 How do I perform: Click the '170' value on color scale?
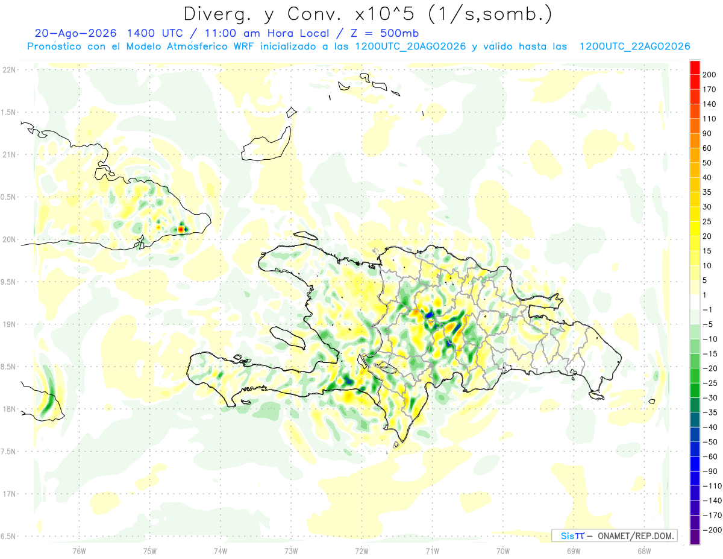pos(710,89)
